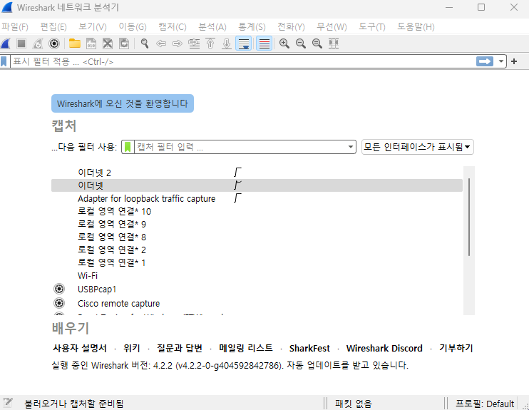This screenshot has width=529, height=410.
Task: Select Wi-Fi interface
Action: [257, 276]
